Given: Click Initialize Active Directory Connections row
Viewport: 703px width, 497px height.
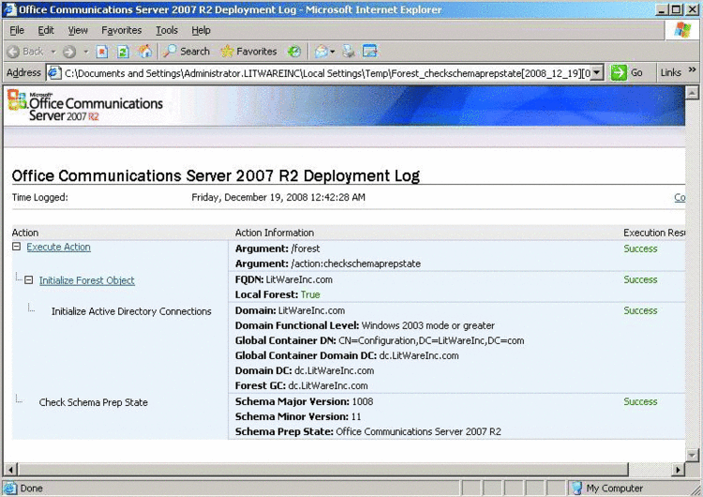Looking at the screenshot, I should (131, 311).
